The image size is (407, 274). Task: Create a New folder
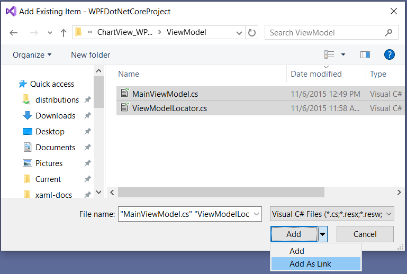coord(91,55)
